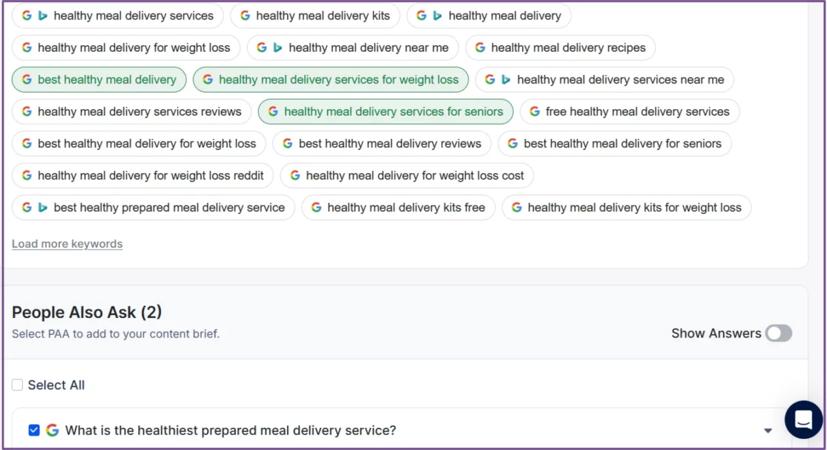Uncheck the healthiest prepared meal delivery question
Viewport: 827px width, 450px height.
click(x=34, y=429)
